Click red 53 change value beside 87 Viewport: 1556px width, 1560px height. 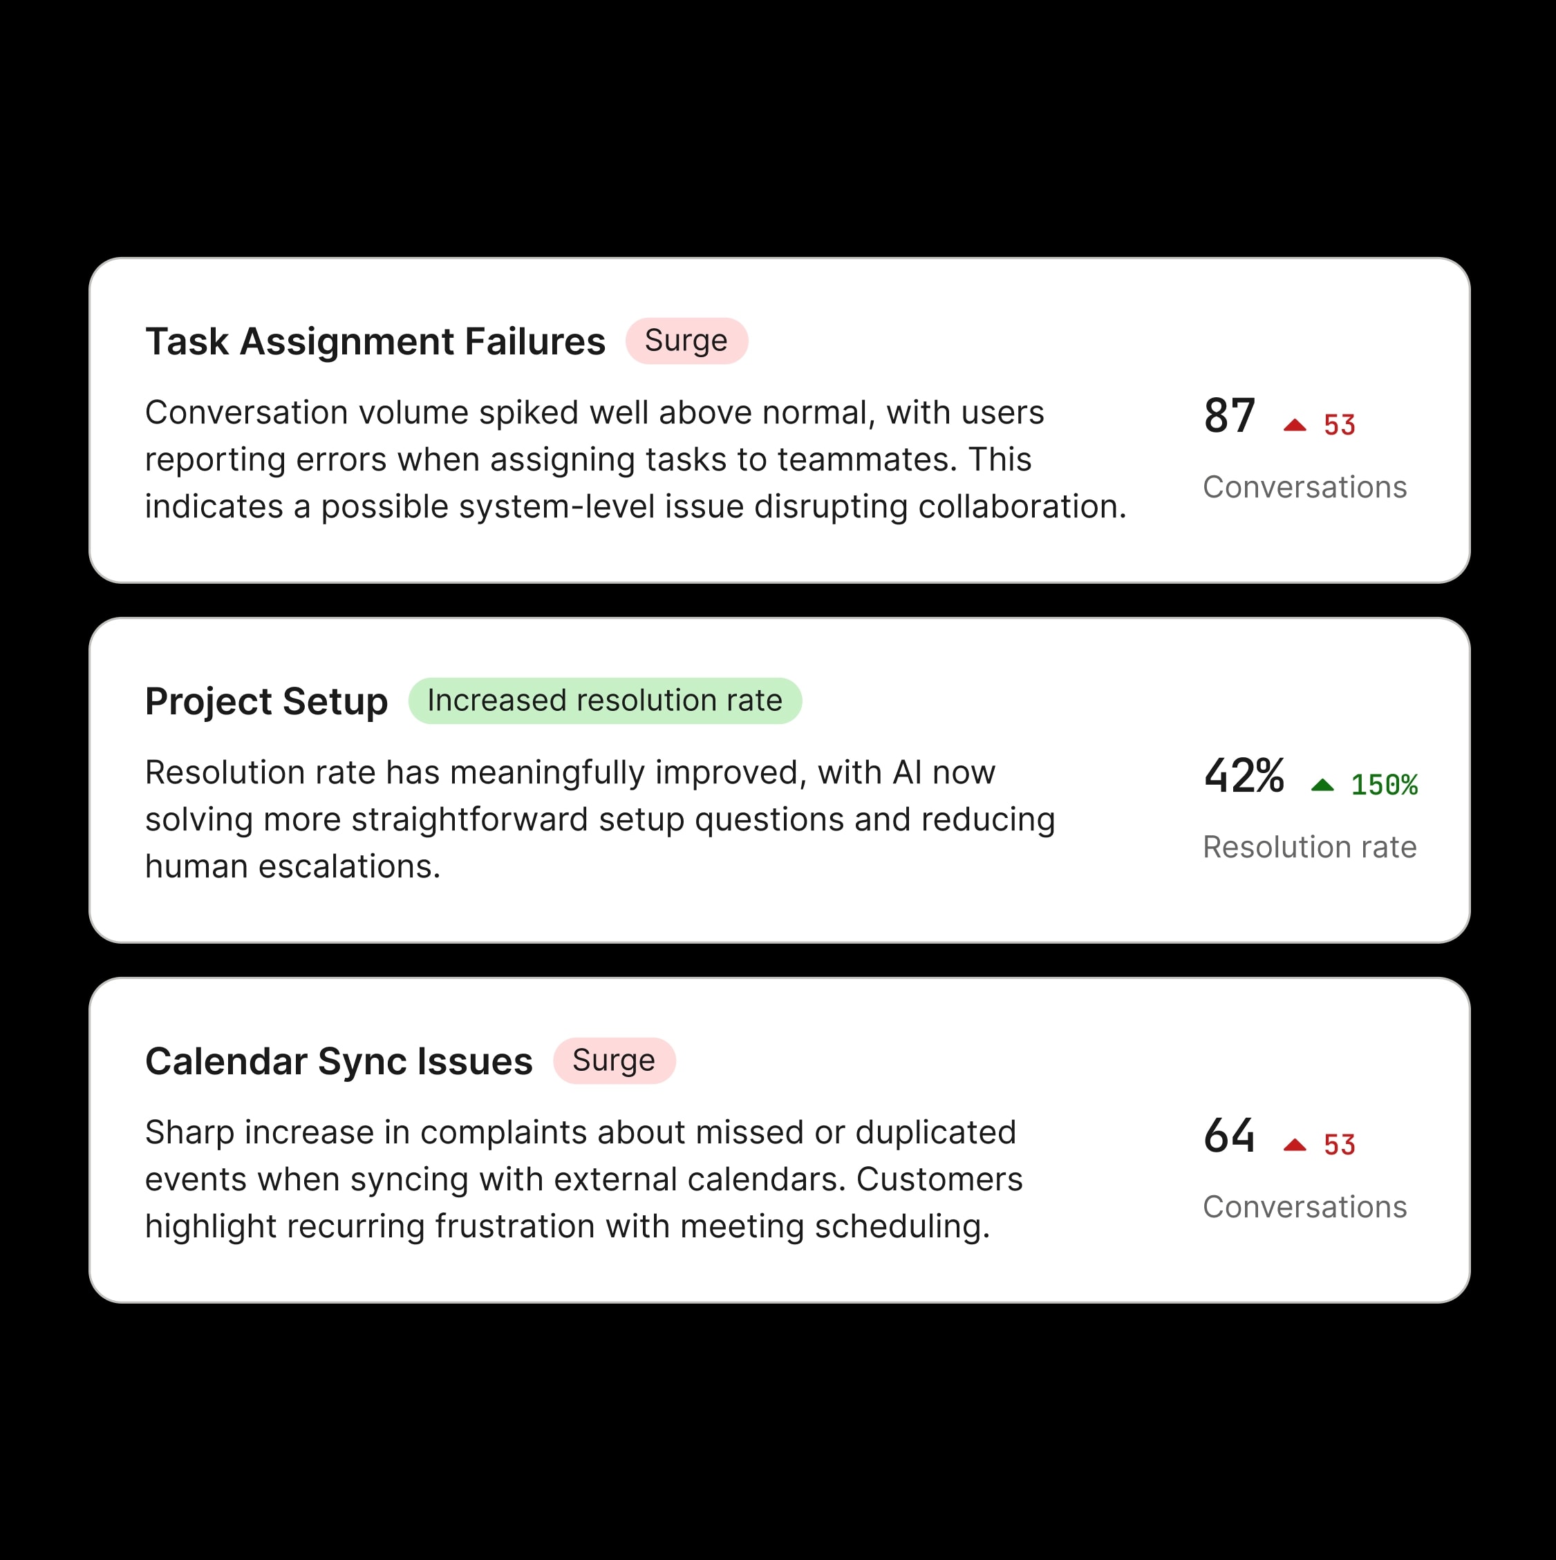pyautogui.click(x=1339, y=426)
